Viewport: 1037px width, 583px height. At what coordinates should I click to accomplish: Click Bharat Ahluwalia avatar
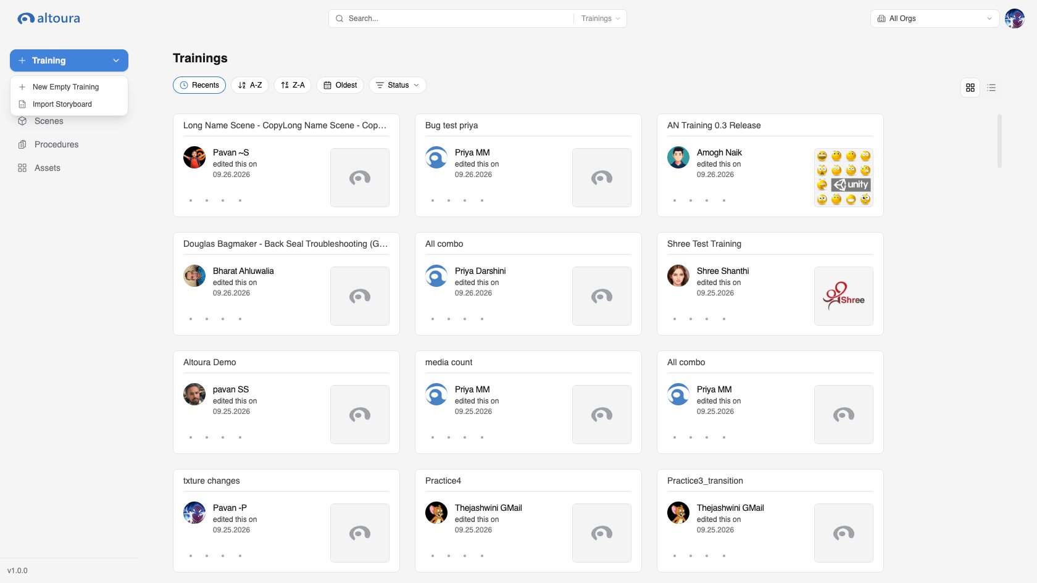click(194, 276)
